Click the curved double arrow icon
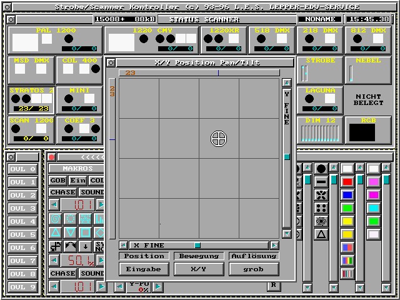 click(x=71, y=246)
